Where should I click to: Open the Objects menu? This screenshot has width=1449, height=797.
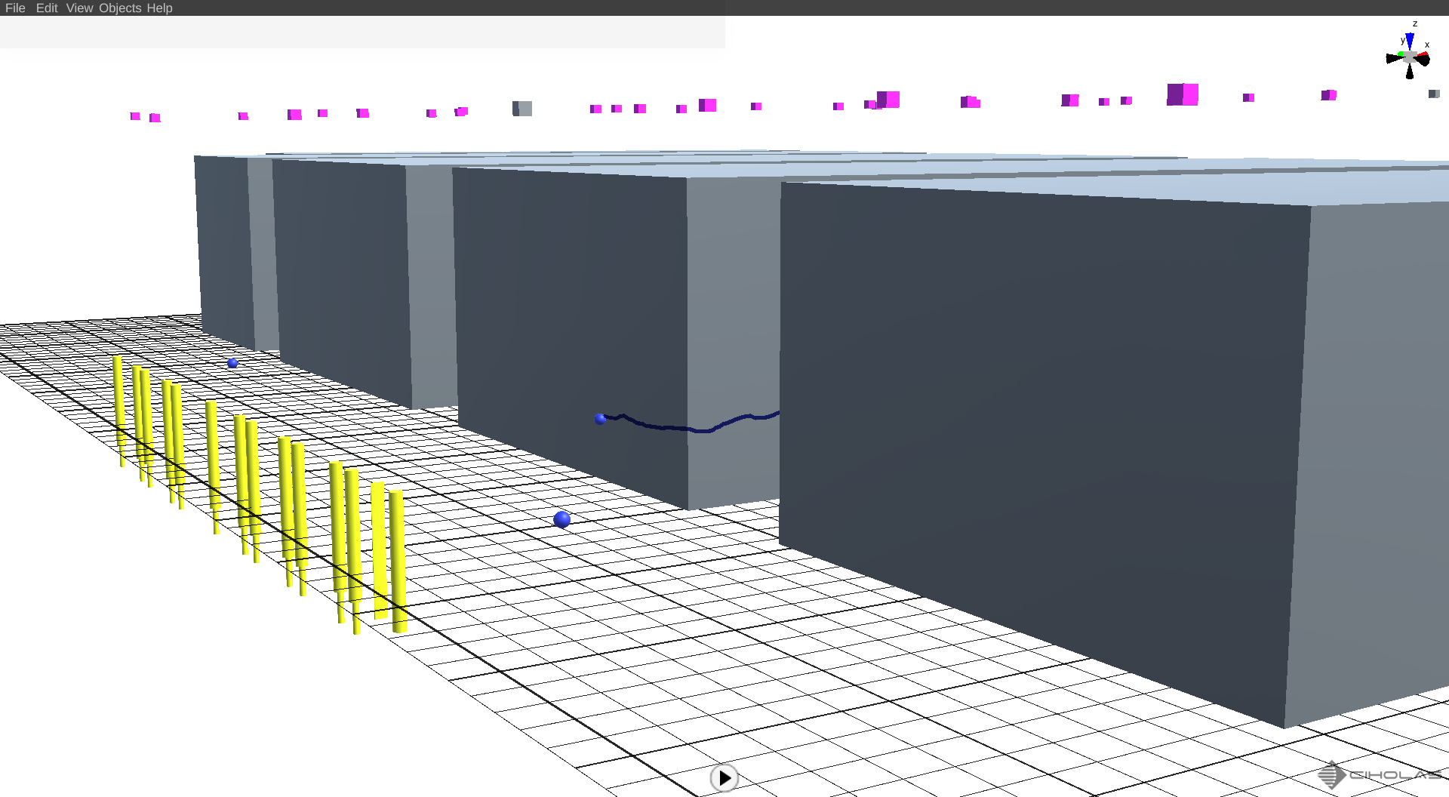coord(120,8)
